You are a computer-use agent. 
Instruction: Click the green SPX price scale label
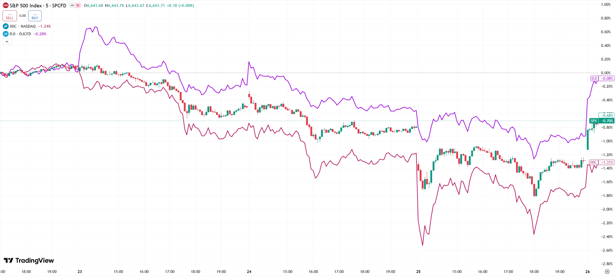click(x=594, y=121)
